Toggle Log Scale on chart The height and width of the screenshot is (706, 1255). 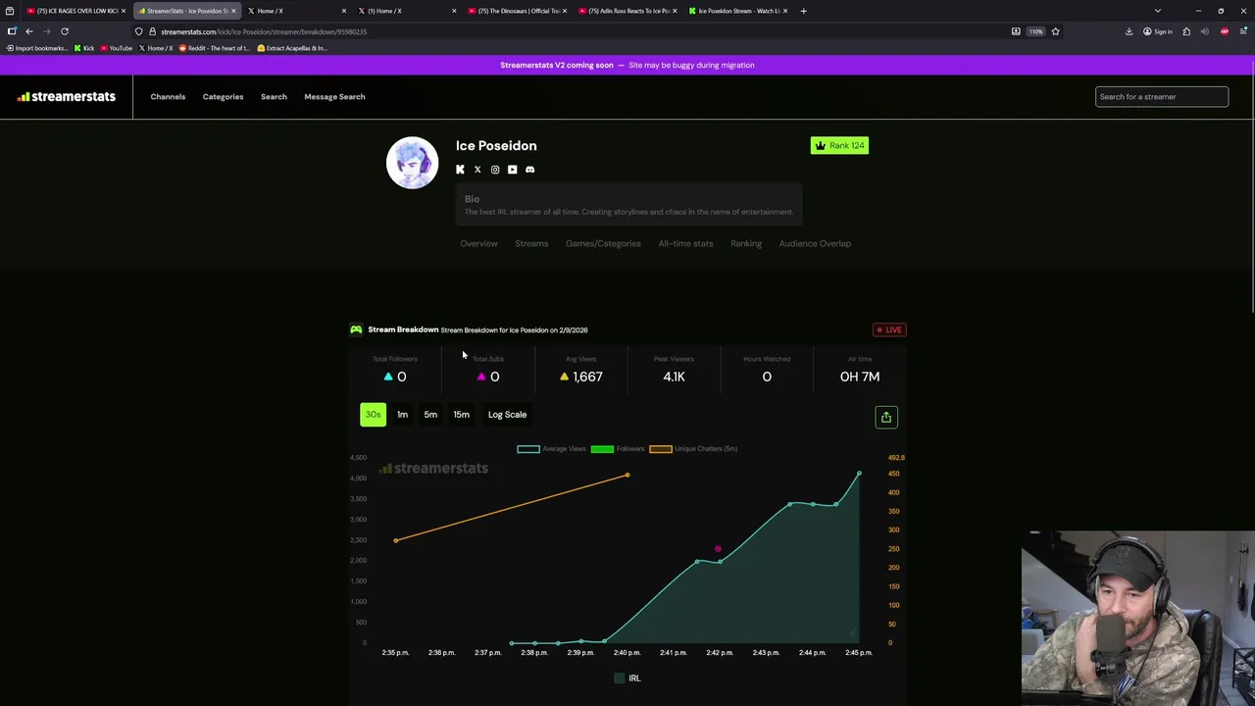(x=507, y=415)
